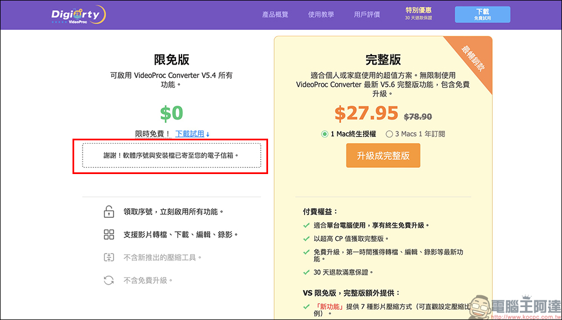The image size is (562, 320).
Task: Click the checkmark beside 30 天退款滿意保證
Action: click(x=306, y=272)
